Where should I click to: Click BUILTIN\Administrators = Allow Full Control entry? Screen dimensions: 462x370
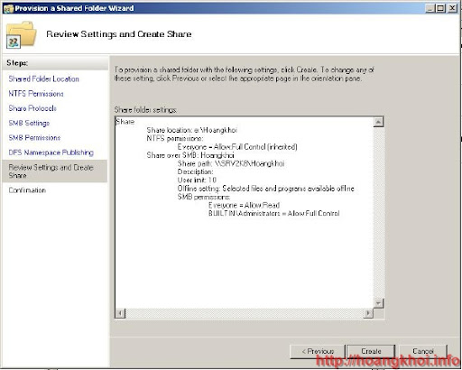point(274,213)
